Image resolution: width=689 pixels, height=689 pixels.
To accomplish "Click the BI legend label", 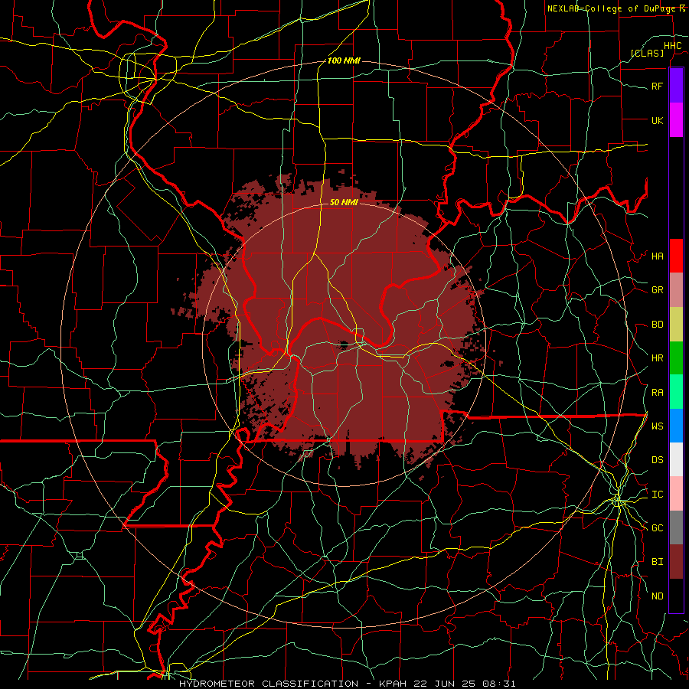I will (657, 562).
